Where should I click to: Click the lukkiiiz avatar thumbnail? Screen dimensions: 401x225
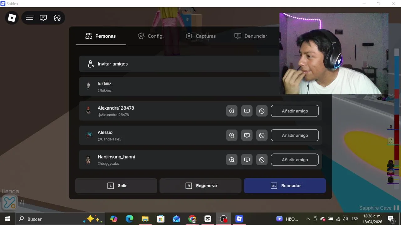pos(88,85)
